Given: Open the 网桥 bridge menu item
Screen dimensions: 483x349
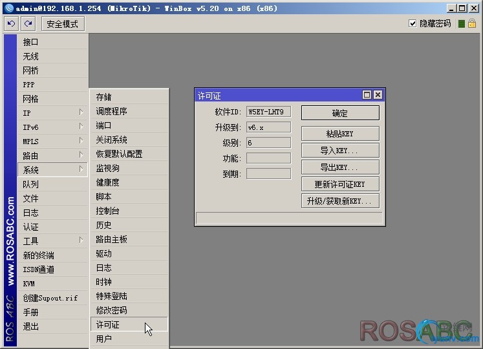Looking at the screenshot, I should coord(52,70).
